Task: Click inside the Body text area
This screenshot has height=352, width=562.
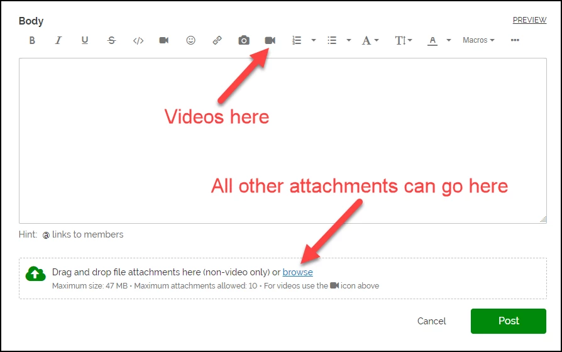Action: click(283, 141)
